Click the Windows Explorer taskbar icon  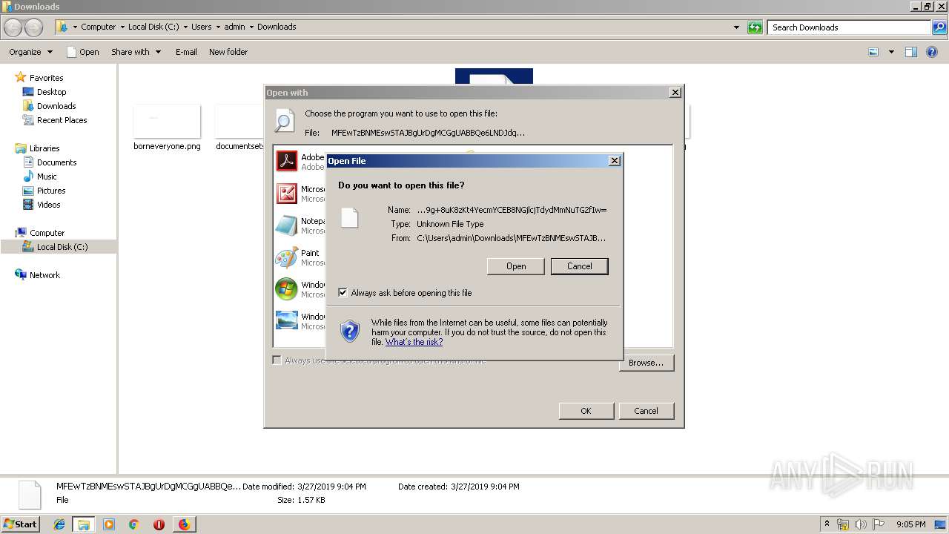tap(84, 524)
